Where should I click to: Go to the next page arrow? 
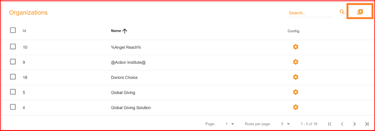tap(354, 124)
